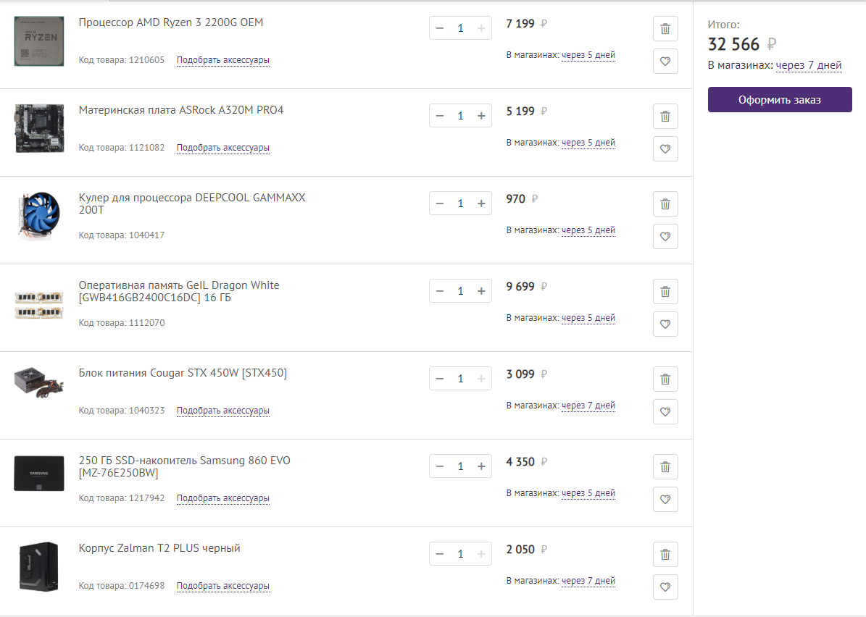Viewport: 866px width, 617px height.
Task: Delete the Zalman T2 PLUS case
Action: (x=665, y=555)
